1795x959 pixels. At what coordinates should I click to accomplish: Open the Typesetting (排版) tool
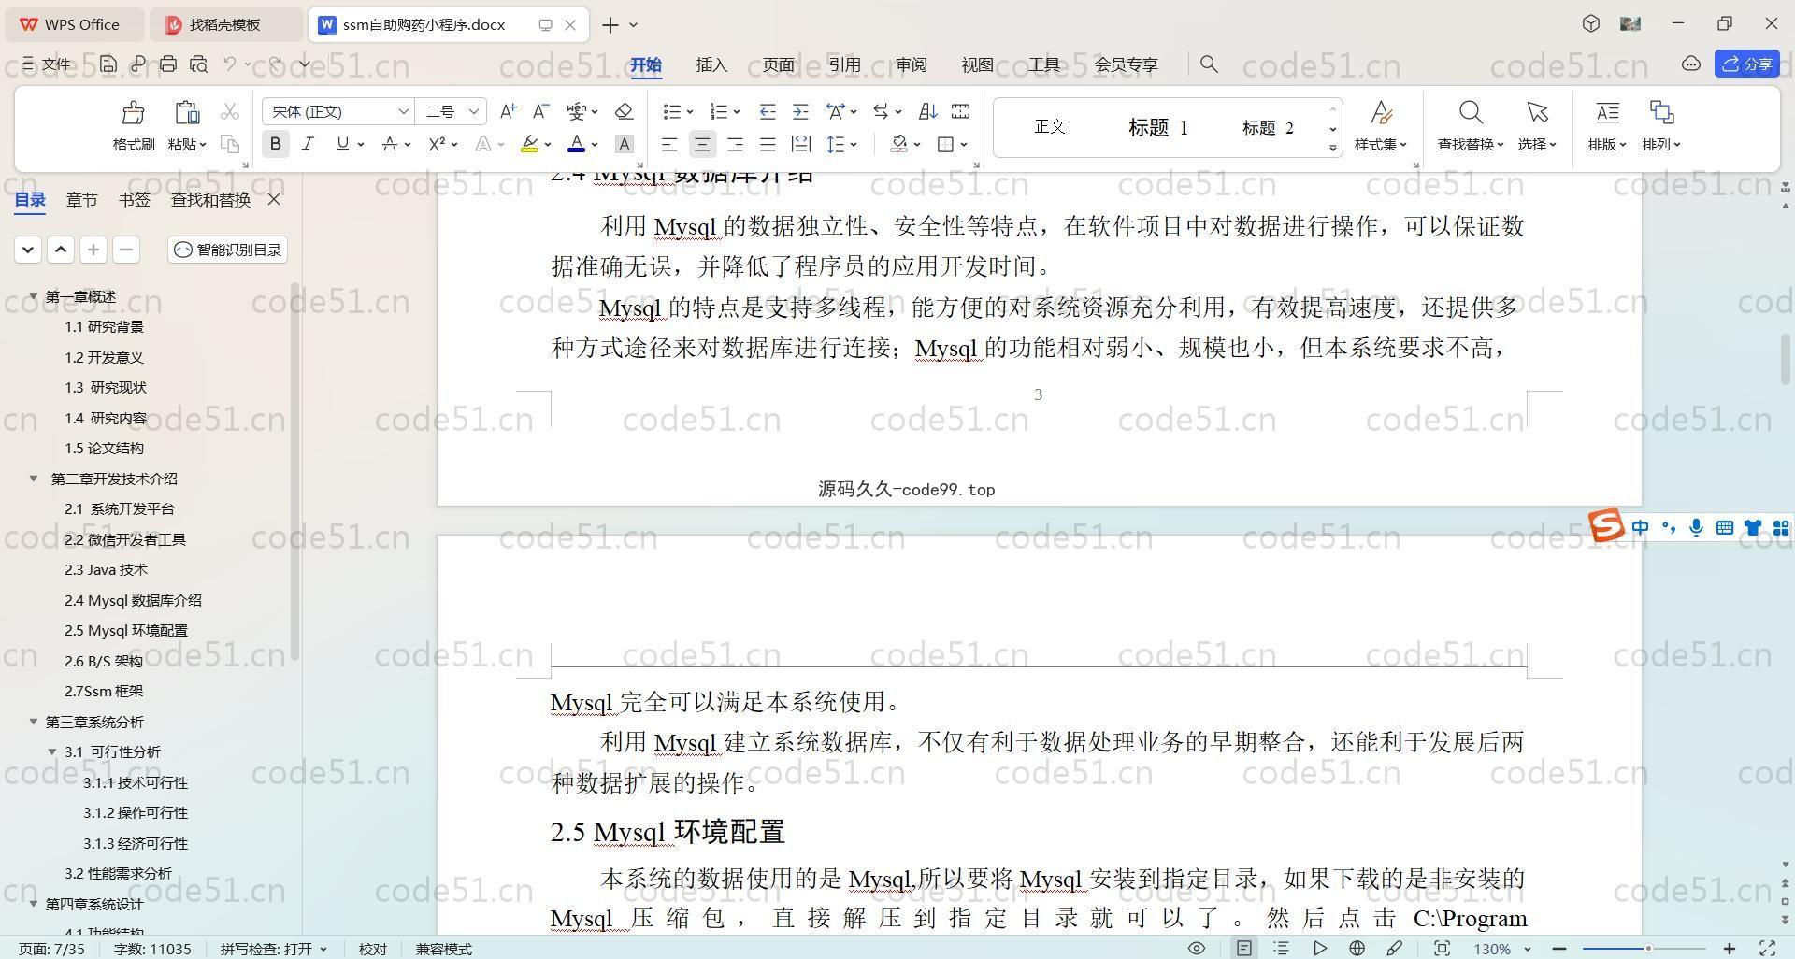(1607, 113)
